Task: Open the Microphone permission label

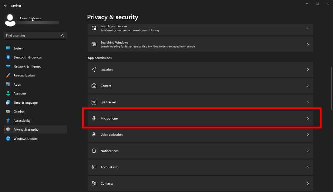Action: coord(109,119)
